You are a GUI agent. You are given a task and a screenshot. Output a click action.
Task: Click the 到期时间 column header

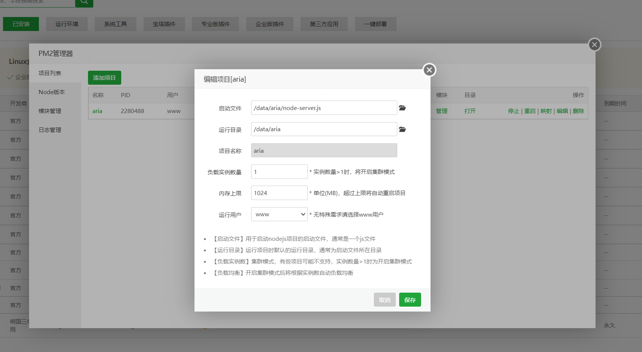tap(615, 104)
